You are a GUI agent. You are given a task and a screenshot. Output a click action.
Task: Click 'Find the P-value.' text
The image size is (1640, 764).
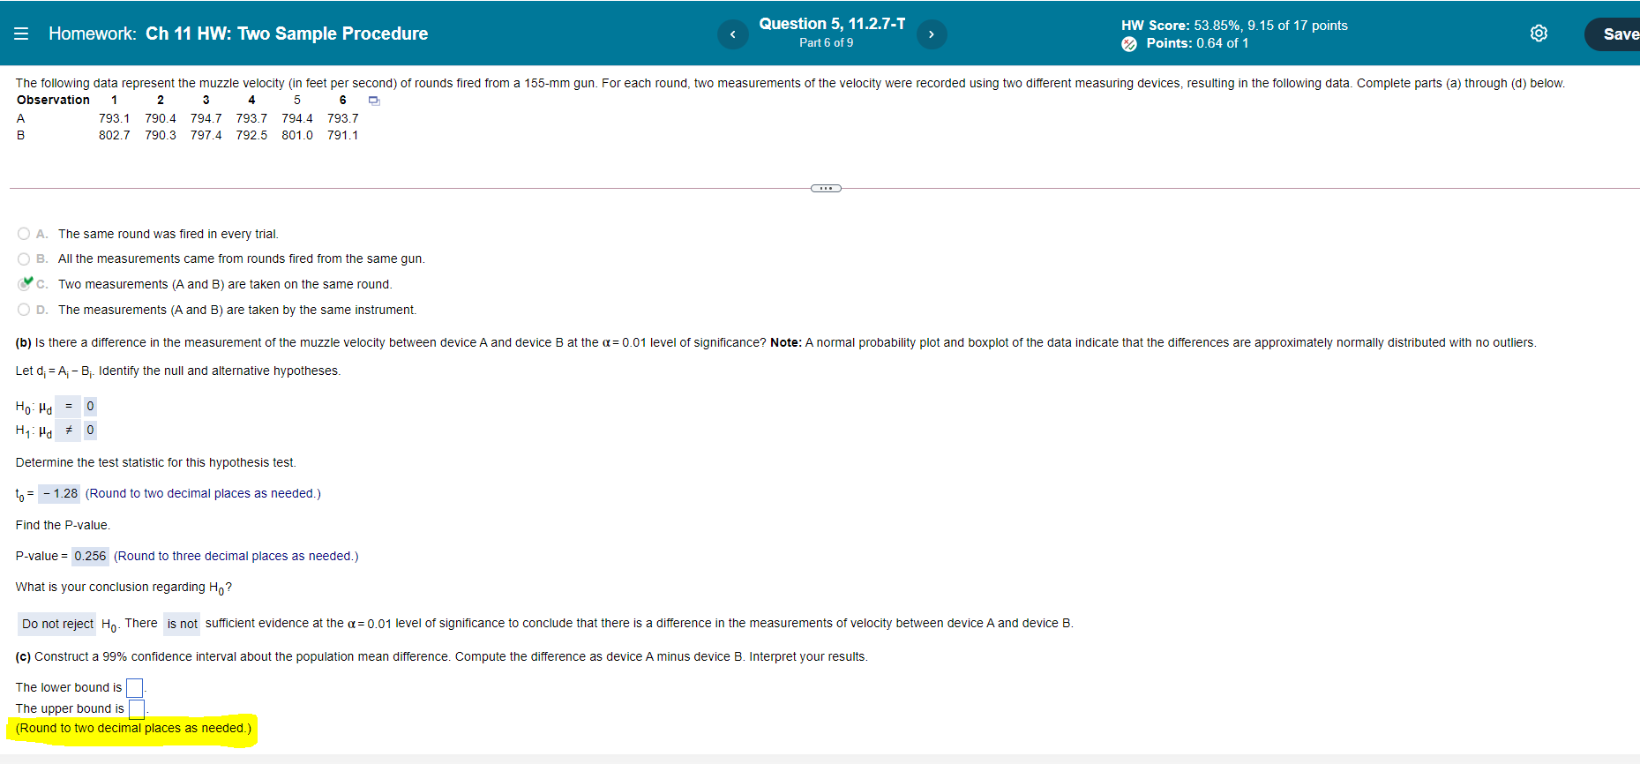63,525
